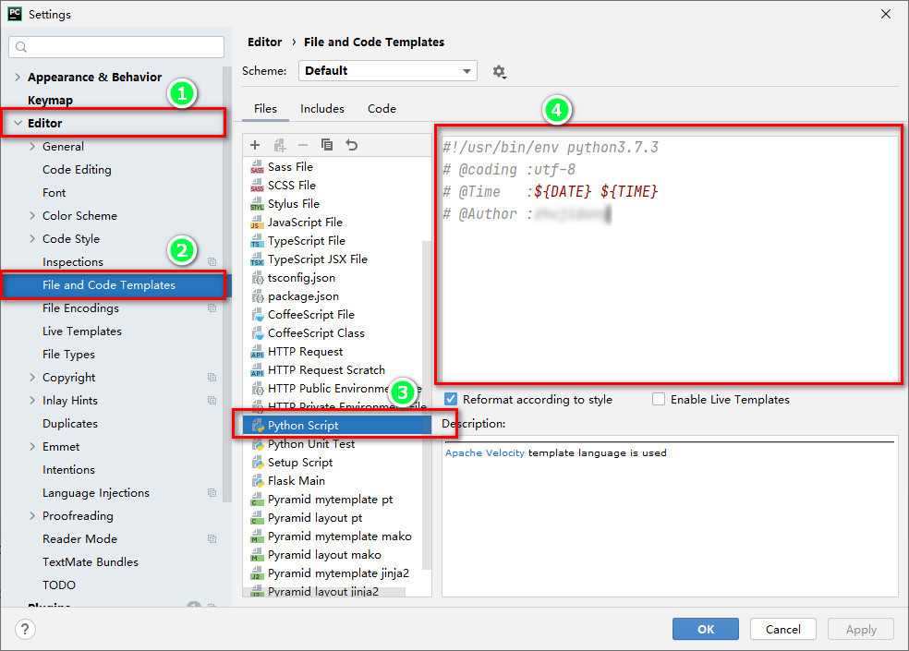Viewport: 909px width, 651px height.
Task: Click Editor in the breadcrumb
Action: (x=264, y=42)
